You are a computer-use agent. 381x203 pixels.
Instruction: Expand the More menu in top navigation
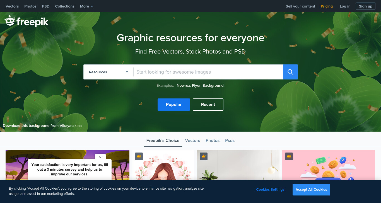coord(86,6)
